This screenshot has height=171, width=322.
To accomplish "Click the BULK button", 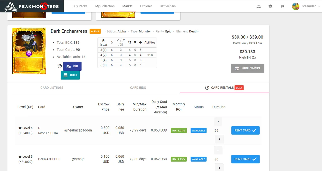I will [x=70, y=75].
